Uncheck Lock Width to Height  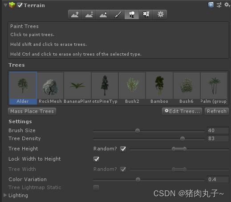pos(96,159)
